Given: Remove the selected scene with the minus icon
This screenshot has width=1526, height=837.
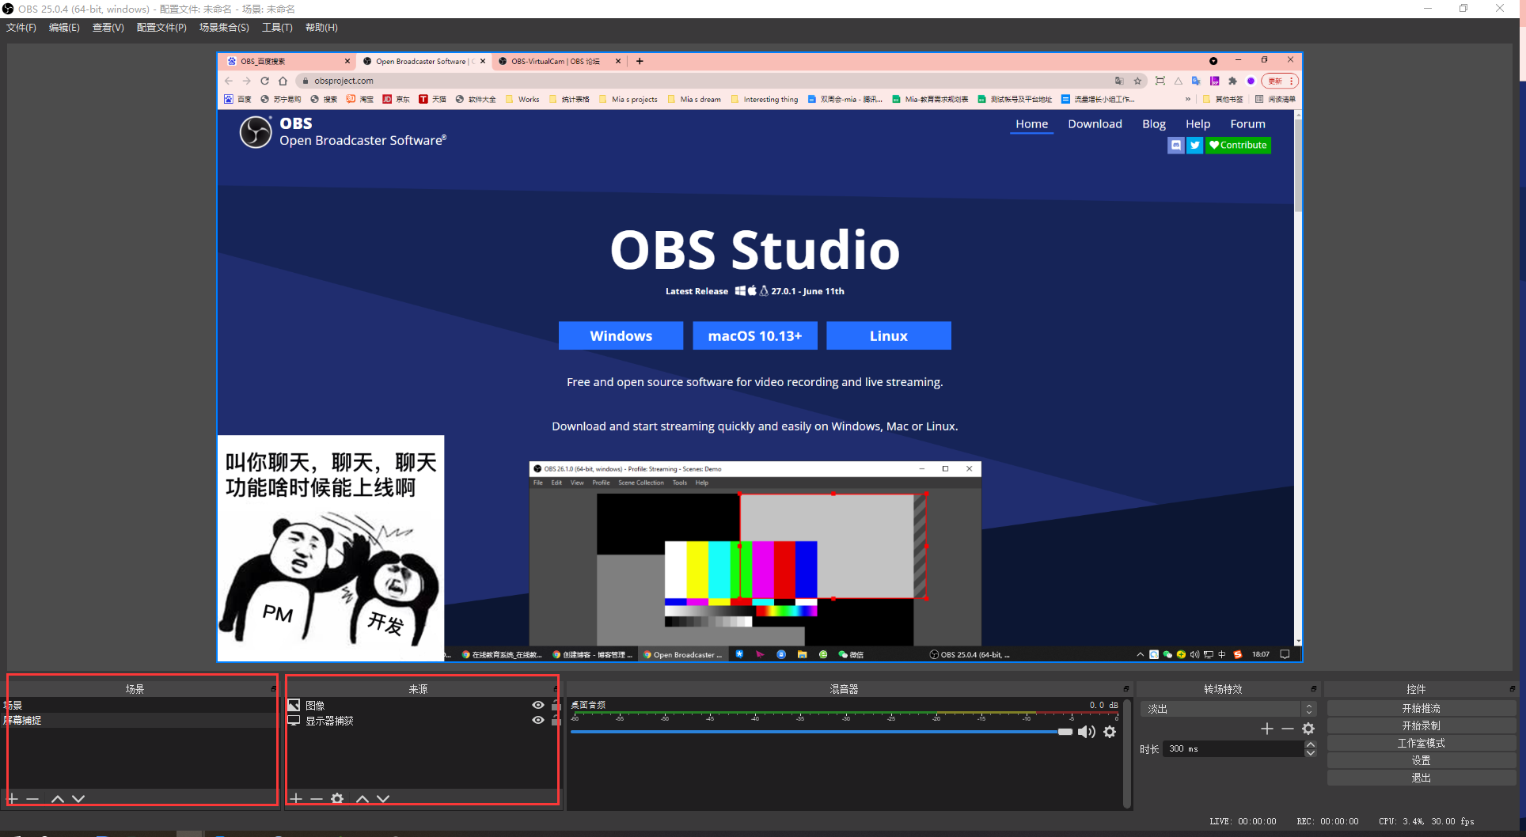Looking at the screenshot, I should (x=32, y=799).
